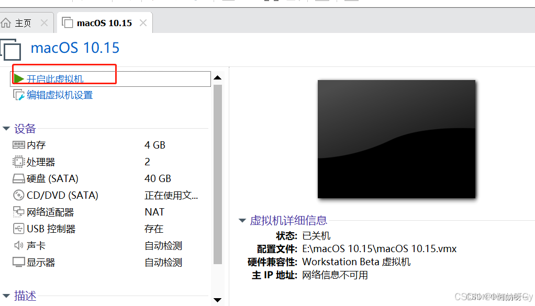Select the 显示器 device row
The height and width of the screenshot is (306, 535).
pos(110,262)
